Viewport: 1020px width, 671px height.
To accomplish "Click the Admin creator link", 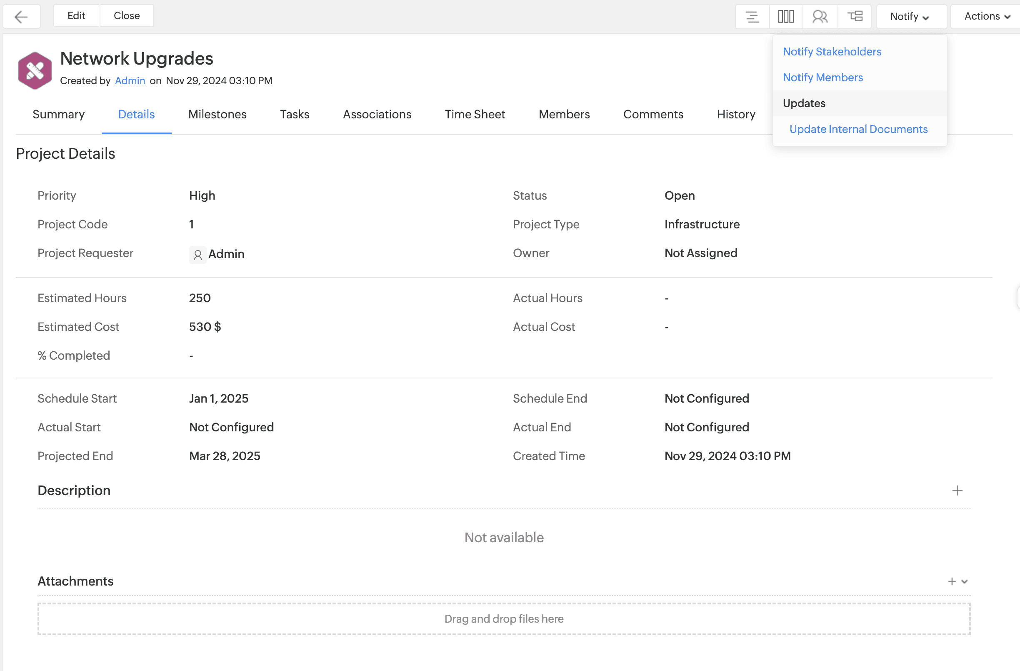I will point(130,80).
